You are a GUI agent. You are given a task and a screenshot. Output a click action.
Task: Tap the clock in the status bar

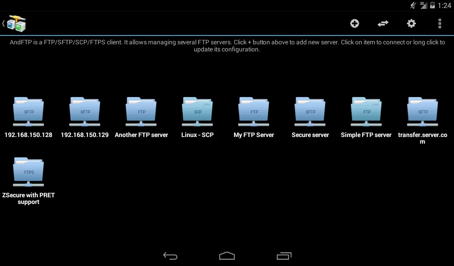pyautogui.click(x=443, y=5)
